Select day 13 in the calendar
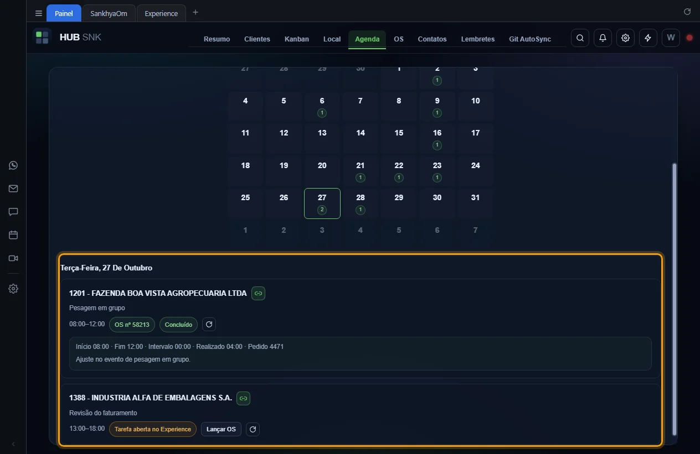The width and height of the screenshot is (700, 454). point(322,139)
